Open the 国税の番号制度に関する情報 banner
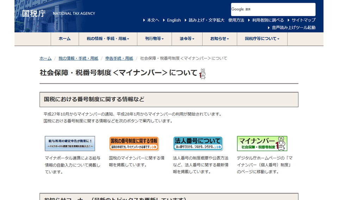Screen dimensions: 338x200 tap(134, 144)
